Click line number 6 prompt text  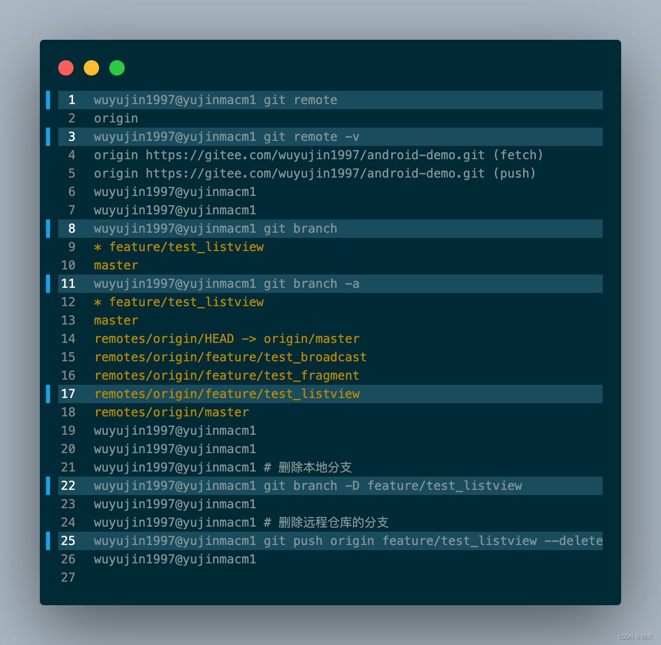[175, 192]
